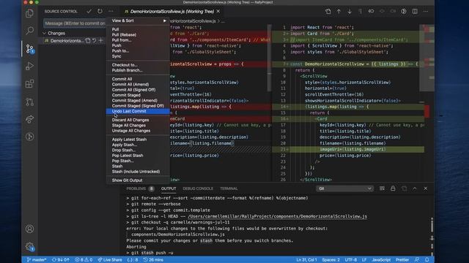Open the Manage gear icon

pyautogui.click(x=29, y=247)
